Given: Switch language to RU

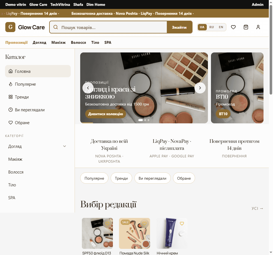Looking at the screenshot, I should coord(212,27).
